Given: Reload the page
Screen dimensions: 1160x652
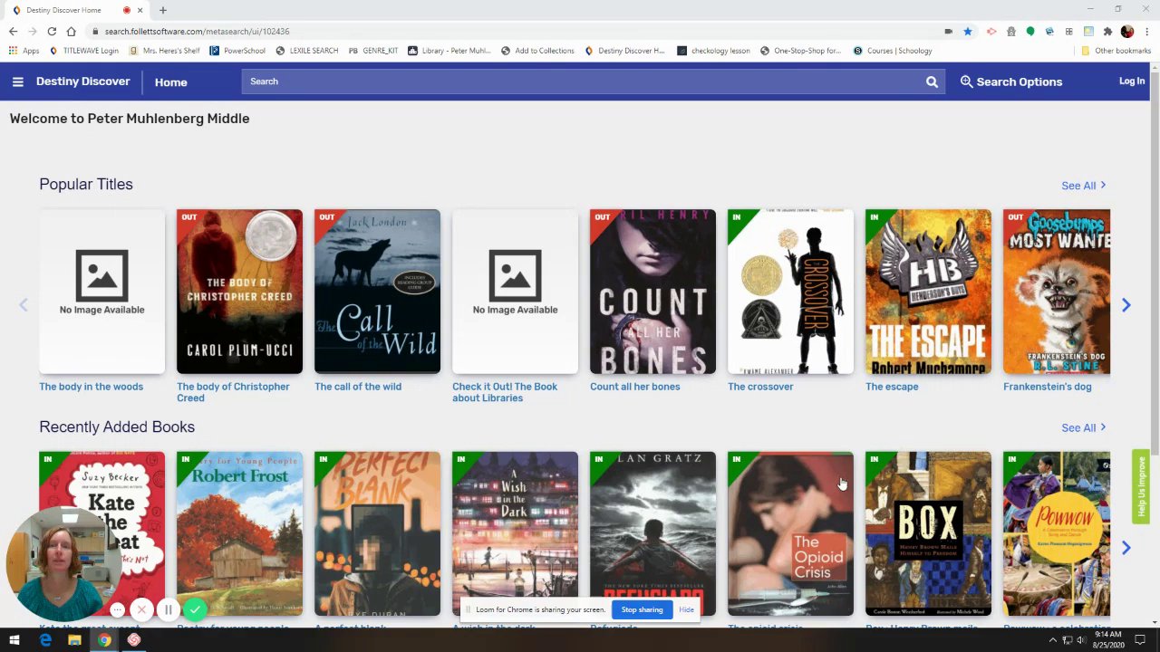Looking at the screenshot, I should [52, 31].
